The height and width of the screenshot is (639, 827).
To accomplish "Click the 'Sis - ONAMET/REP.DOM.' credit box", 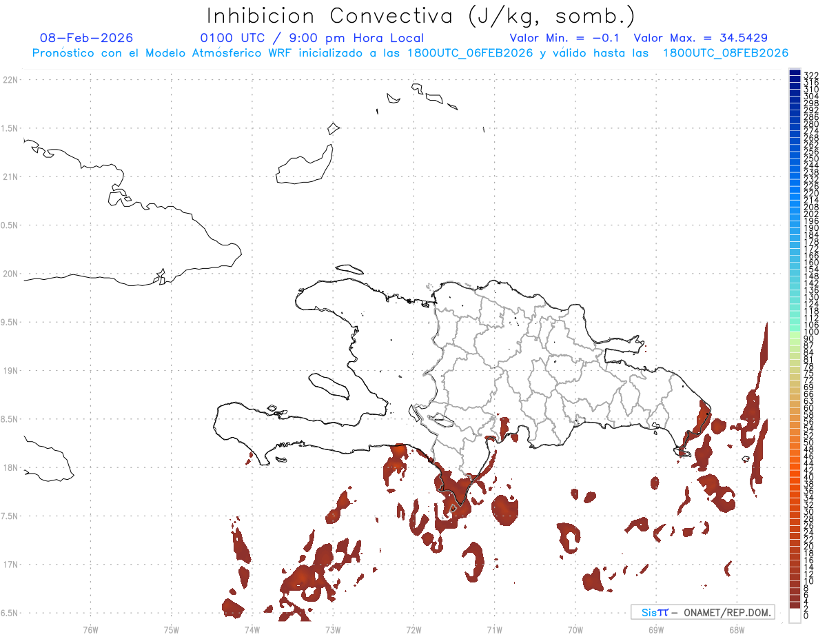I will (702, 612).
